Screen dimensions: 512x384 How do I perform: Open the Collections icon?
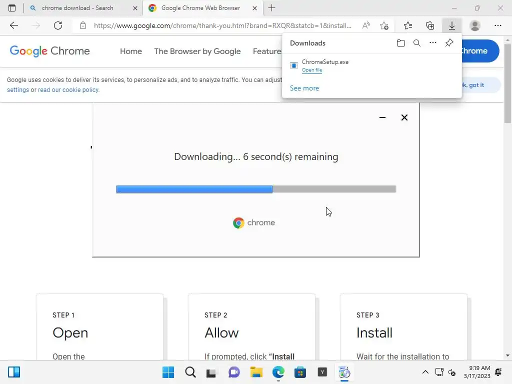coord(430,25)
